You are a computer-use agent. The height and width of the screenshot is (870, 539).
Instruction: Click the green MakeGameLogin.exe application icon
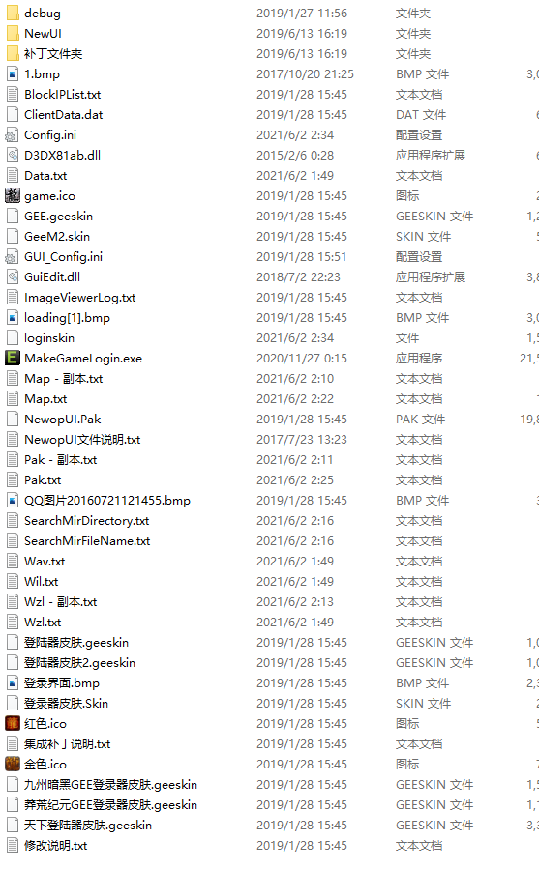pos(13,358)
